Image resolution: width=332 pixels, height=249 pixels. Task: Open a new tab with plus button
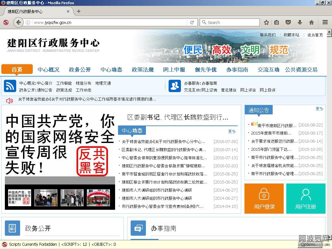point(79,11)
